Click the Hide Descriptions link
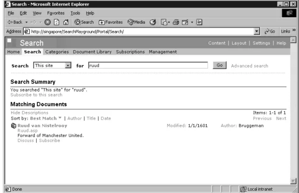The image size is (299, 193). pos(29,113)
